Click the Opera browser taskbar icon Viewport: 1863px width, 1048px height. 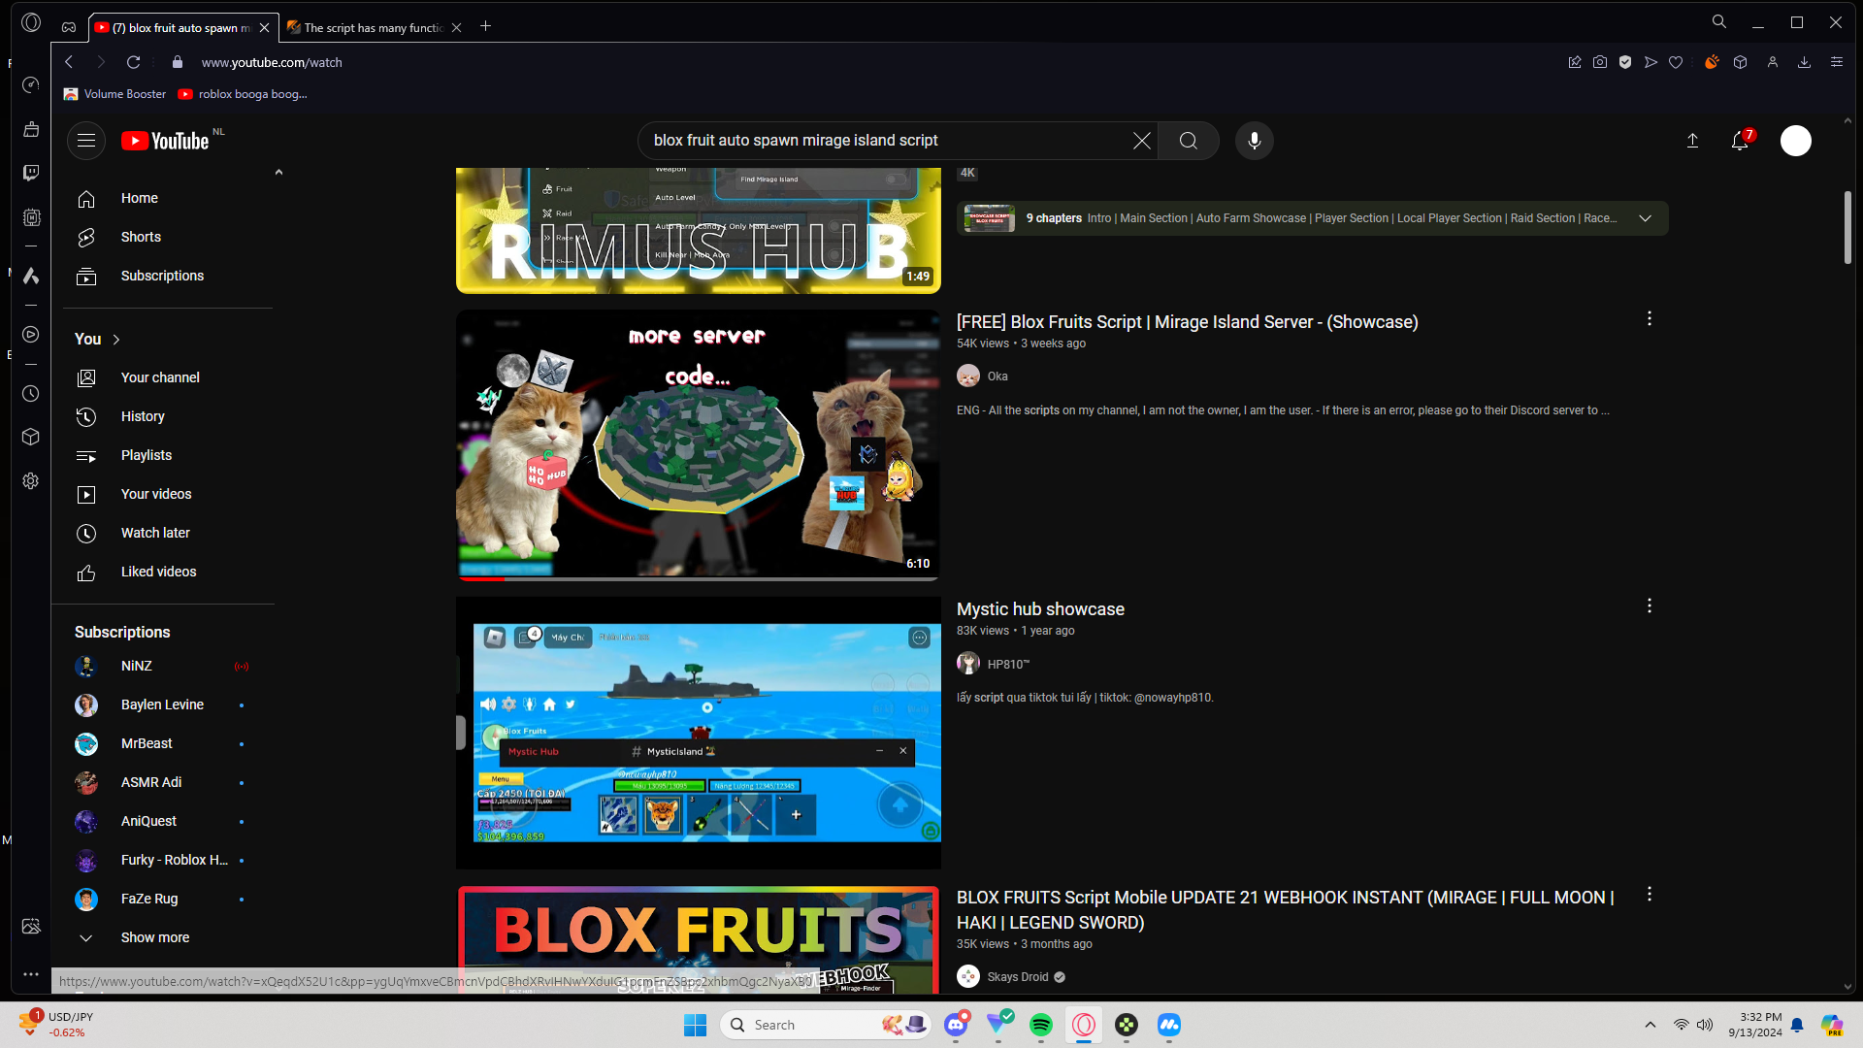[x=1084, y=1025]
